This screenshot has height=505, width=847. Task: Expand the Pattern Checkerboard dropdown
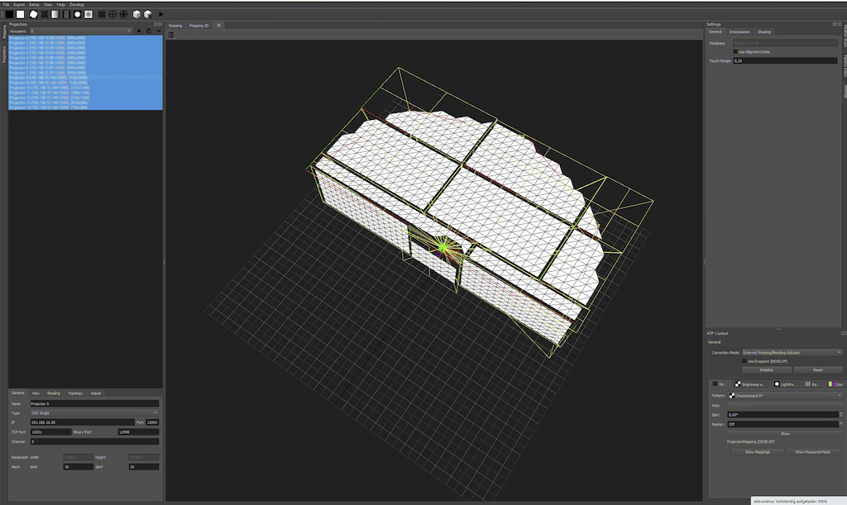point(784,396)
